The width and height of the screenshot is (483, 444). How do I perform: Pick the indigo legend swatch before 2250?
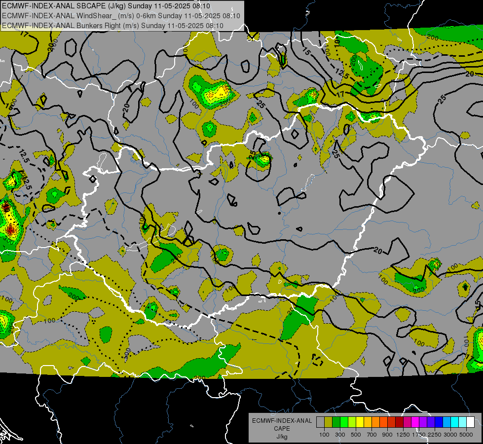click(431, 422)
